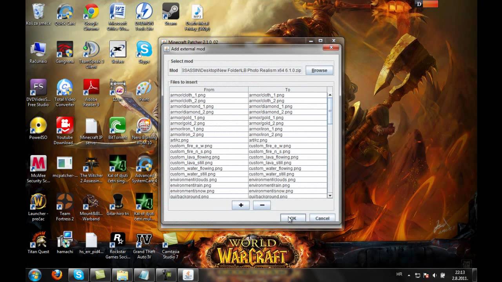This screenshot has width=502, height=282.
Task: Open the Titan Quest desktop icon
Action: coord(38,242)
